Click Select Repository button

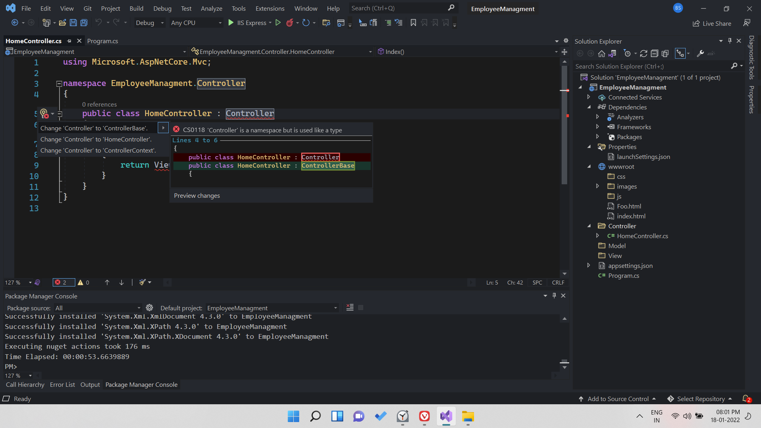700,399
